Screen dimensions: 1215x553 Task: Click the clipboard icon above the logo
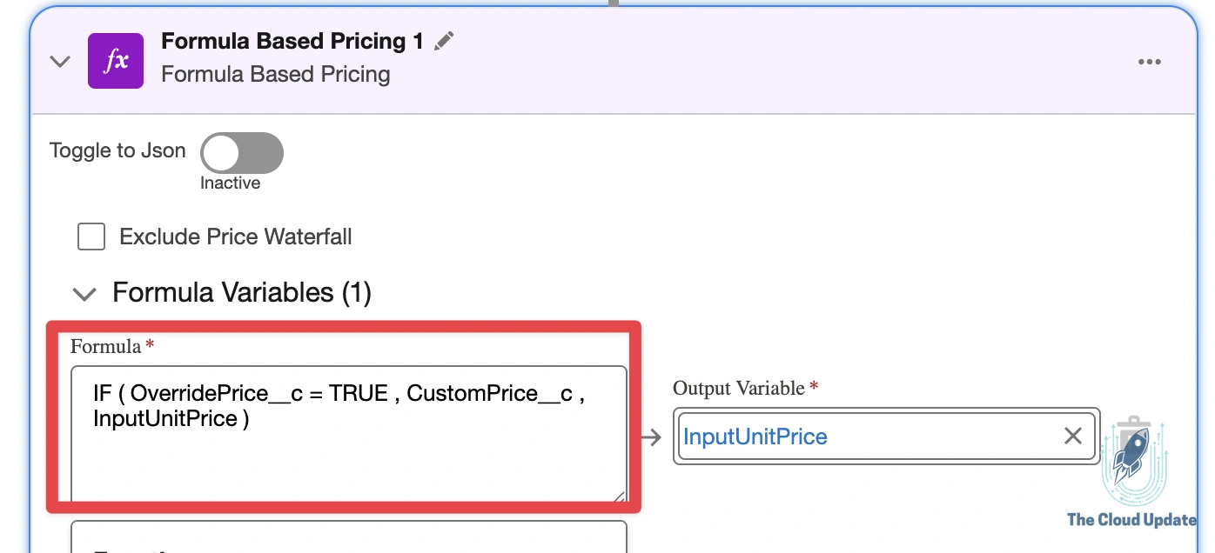tap(1131, 420)
